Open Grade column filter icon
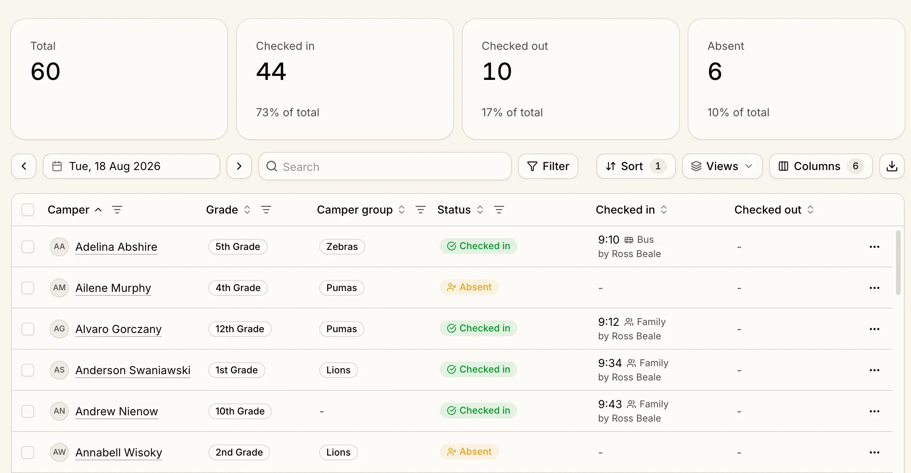Screen dimensions: 911x473 [266, 210]
